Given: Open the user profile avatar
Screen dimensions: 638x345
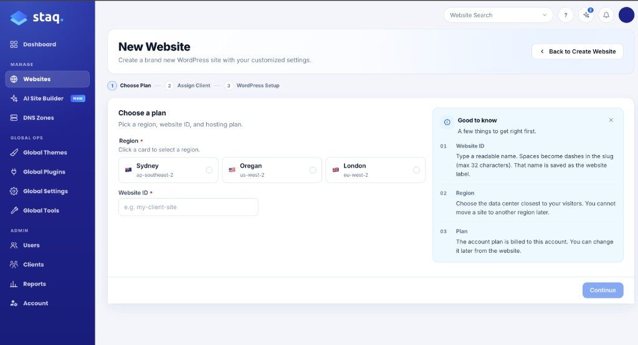Looking at the screenshot, I should tap(627, 15).
